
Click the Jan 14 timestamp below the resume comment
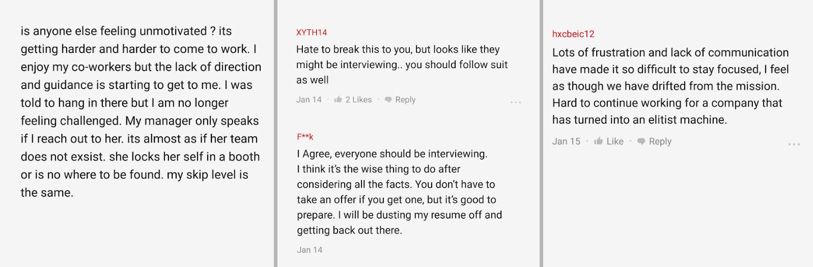click(x=310, y=250)
